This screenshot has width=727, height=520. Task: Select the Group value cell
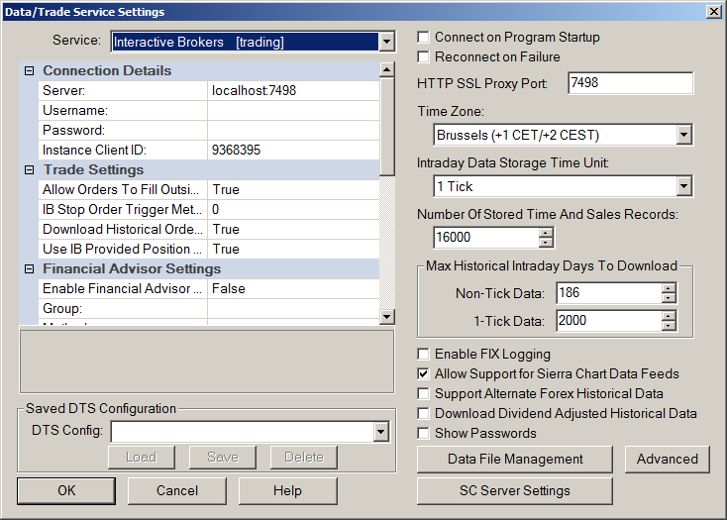[293, 309]
